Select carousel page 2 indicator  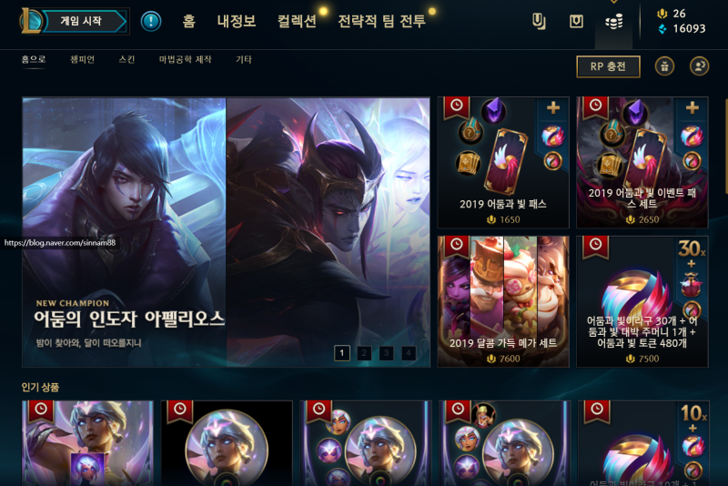point(364,353)
